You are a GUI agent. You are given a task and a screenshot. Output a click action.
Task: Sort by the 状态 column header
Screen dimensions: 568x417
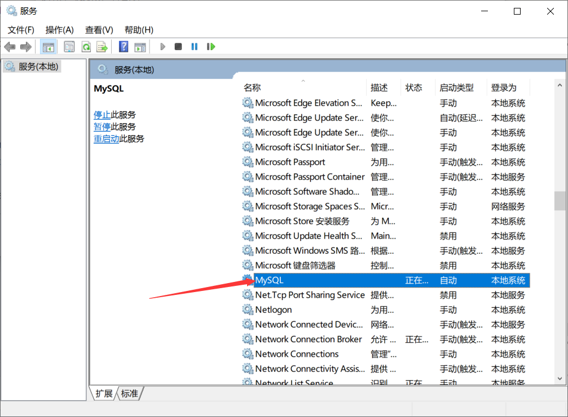pos(413,87)
